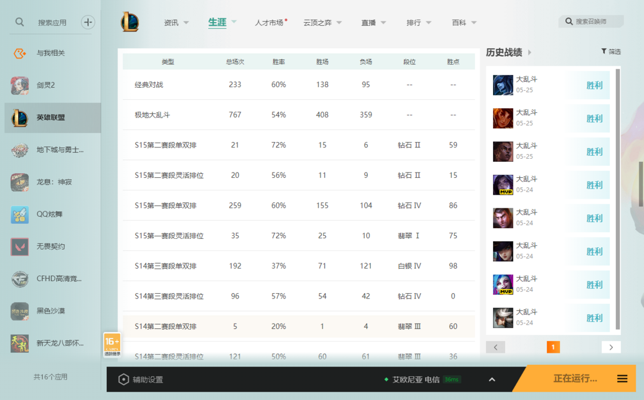
Task: Click the 极地大乱斗 row
Action: pos(299,115)
